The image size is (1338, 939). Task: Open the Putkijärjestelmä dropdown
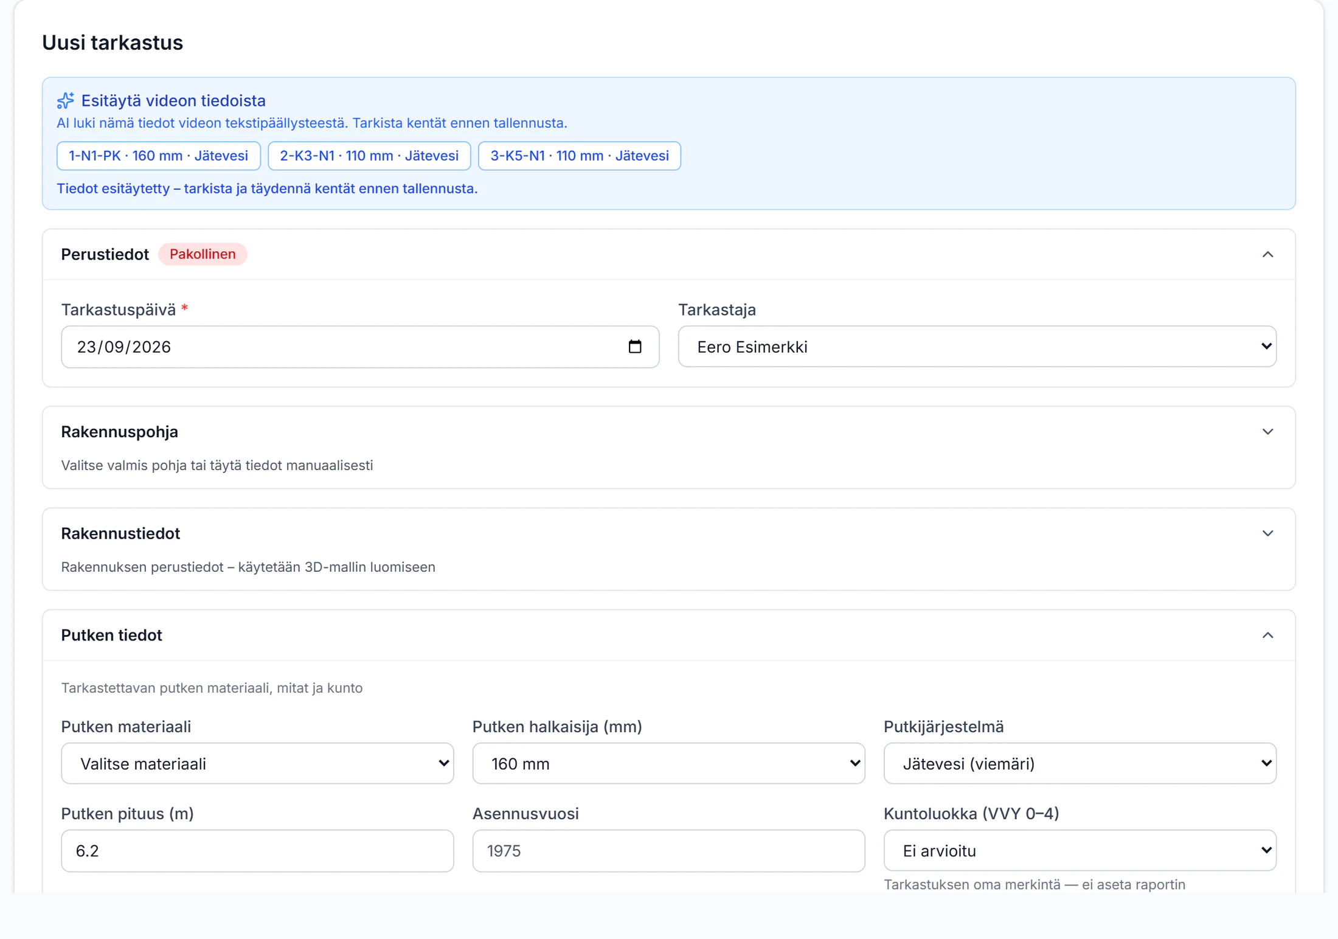(1080, 764)
